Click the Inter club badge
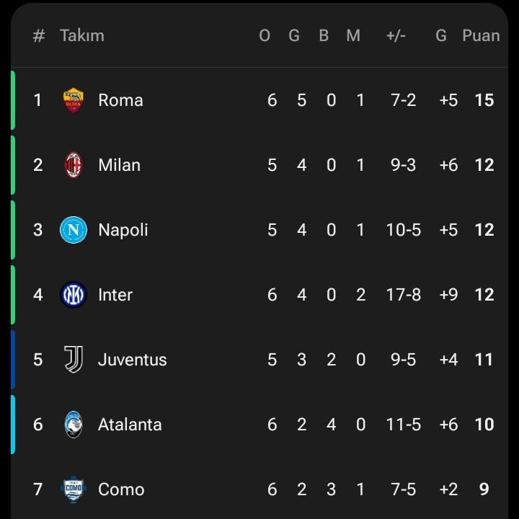The image size is (519, 519). (74, 295)
